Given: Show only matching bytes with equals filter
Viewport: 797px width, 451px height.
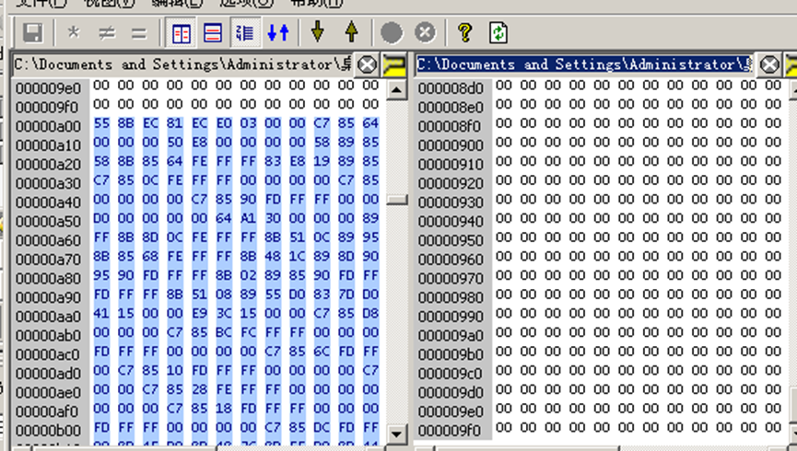Looking at the screenshot, I should tap(138, 33).
